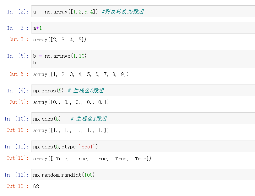Click the Out[3] output prompt

coord(19,39)
